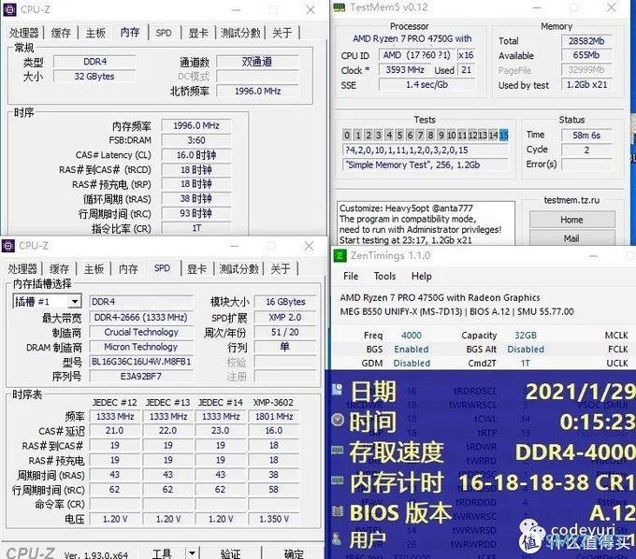The height and width of the screenshot is (559, 636).
Task: Click the calendar icon beside 日期
Action: point(337,390)
